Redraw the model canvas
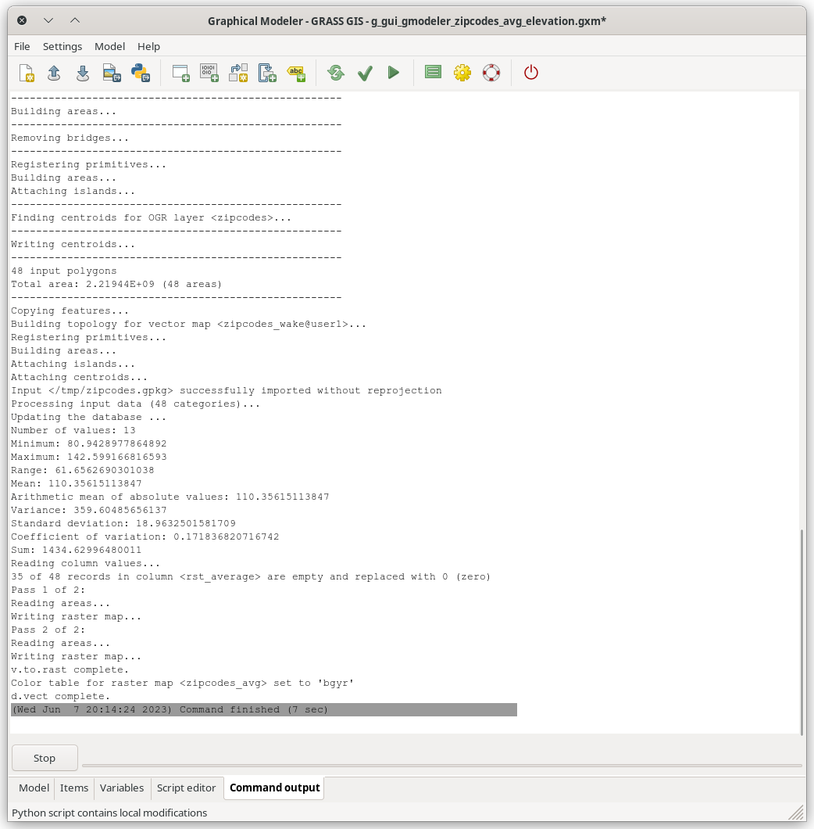The width and height of the screenshot is (814, 829). coord(335,73)
